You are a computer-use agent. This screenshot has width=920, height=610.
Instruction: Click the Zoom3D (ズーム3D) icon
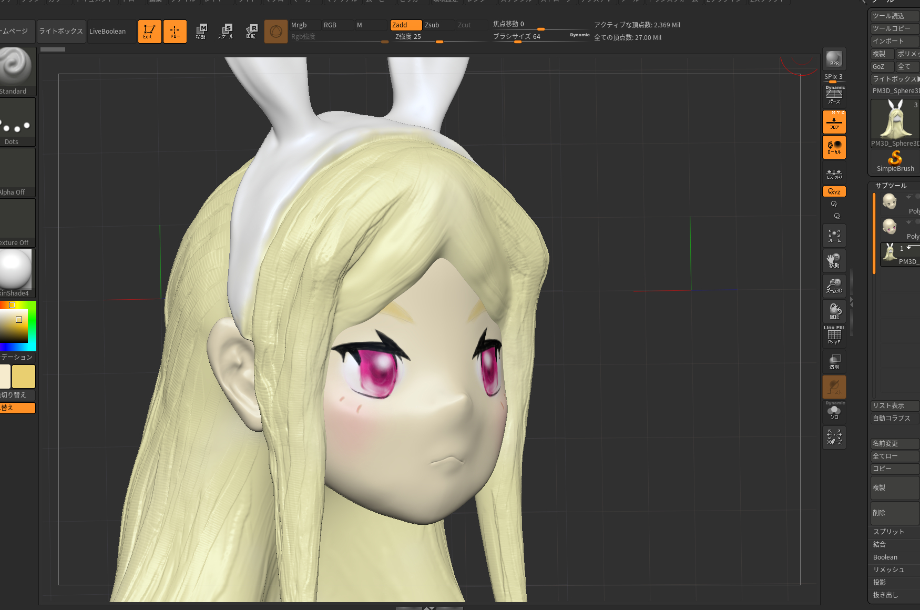(834, 286)
